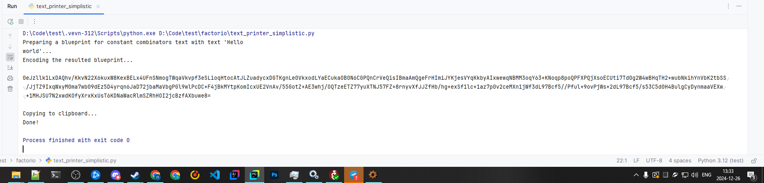Clear all console output with trash icon

click(10, 89)
